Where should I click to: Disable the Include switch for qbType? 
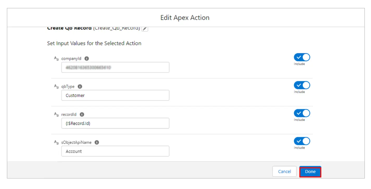(x=302, y=85)
